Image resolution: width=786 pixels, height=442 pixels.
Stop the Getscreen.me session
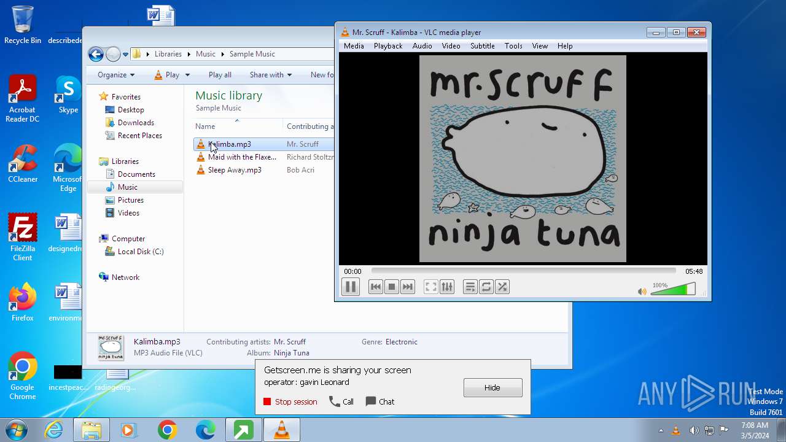click(x=290, y=401)
